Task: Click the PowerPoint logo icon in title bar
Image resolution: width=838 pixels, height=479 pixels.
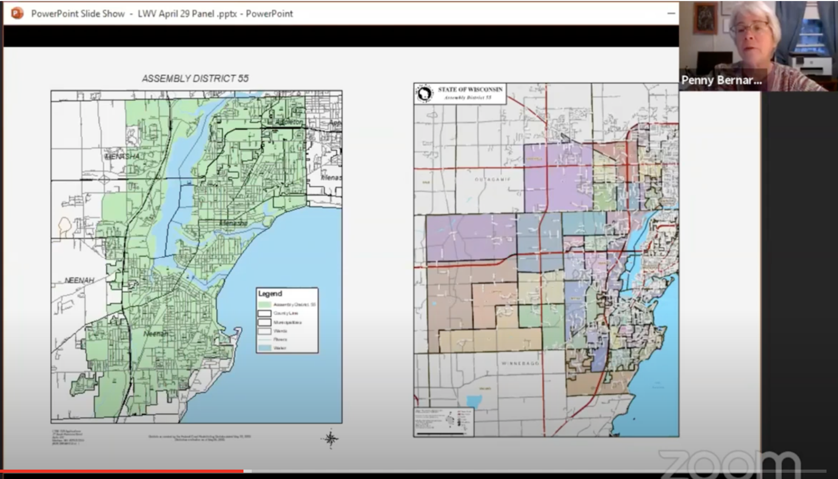Action: [17, 13]
